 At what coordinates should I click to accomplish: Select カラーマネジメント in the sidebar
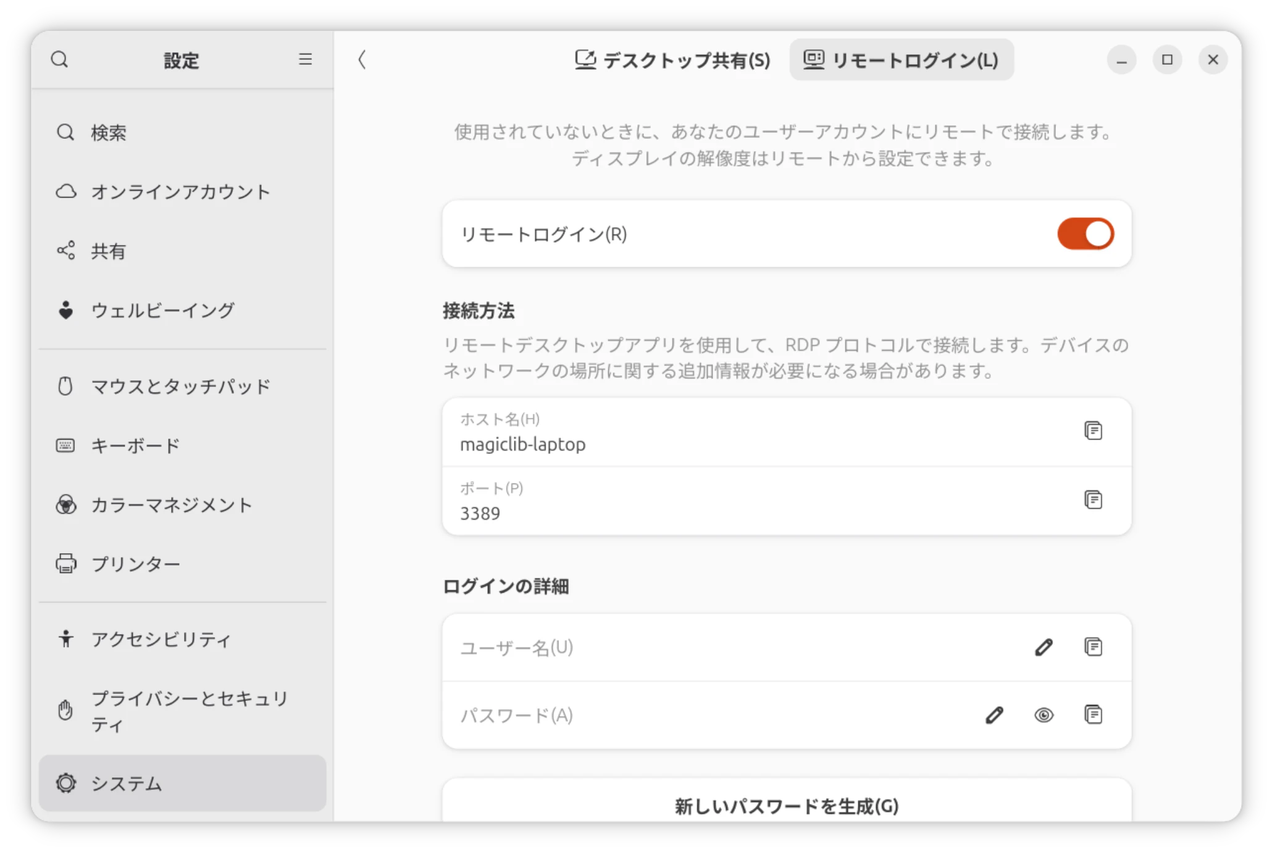point(182,505)
